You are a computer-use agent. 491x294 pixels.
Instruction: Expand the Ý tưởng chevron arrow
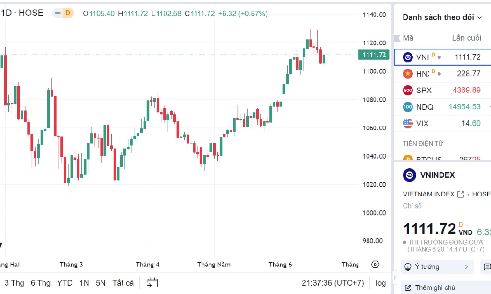coord(466,267)
